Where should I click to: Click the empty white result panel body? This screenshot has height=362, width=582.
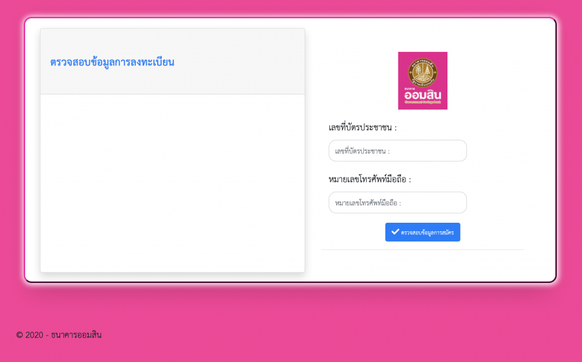click(x=173, y=183)
